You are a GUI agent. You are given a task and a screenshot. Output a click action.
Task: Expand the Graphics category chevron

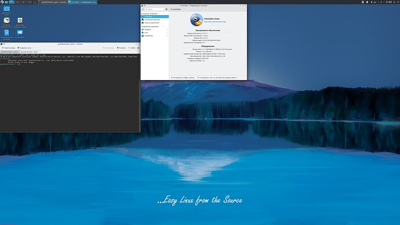point(167,30)
